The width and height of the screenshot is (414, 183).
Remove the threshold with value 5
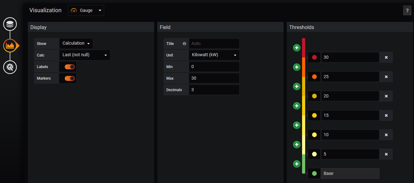point(386,154)
